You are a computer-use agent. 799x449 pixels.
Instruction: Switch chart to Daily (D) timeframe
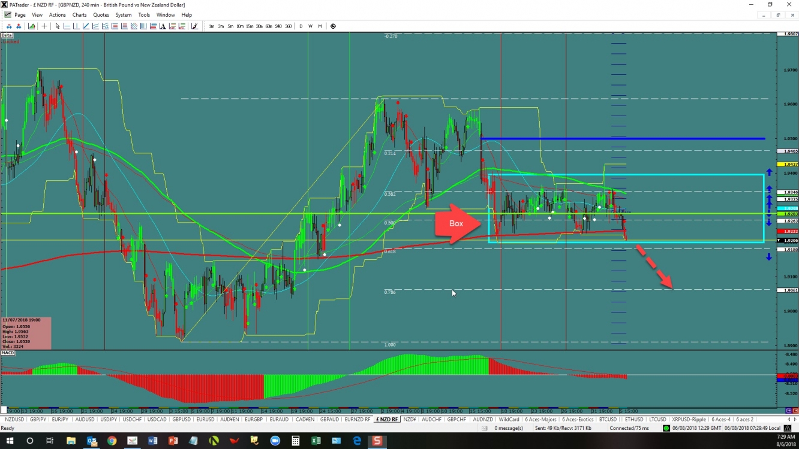[x=301, y=26]
